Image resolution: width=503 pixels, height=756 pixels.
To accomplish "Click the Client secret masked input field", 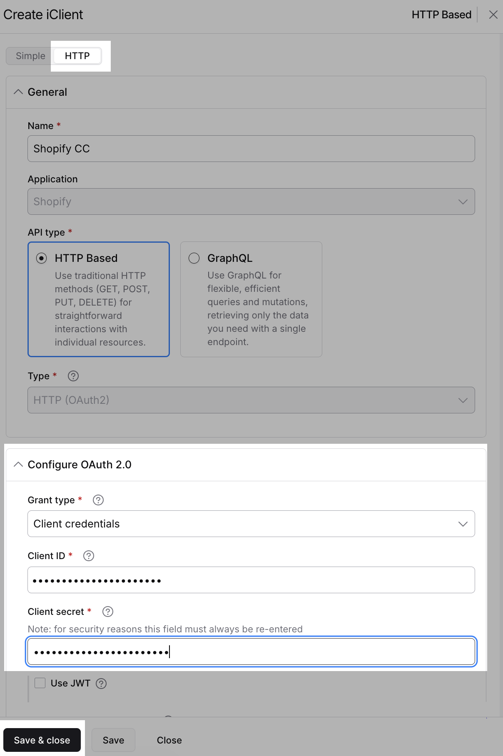I will [251, 652].
